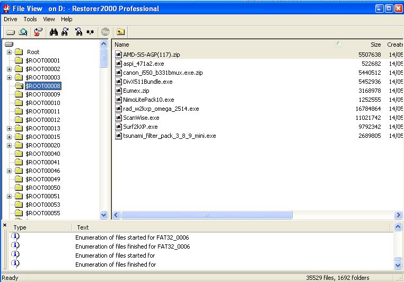Viewport: 404px width, 282px height.
Task: Click the file icon beside Surf2kXP.exe
Action: [118, 127]
